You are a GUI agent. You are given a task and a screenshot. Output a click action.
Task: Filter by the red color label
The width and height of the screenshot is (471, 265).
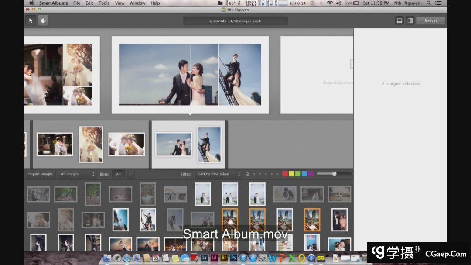(x=285, y=174)
